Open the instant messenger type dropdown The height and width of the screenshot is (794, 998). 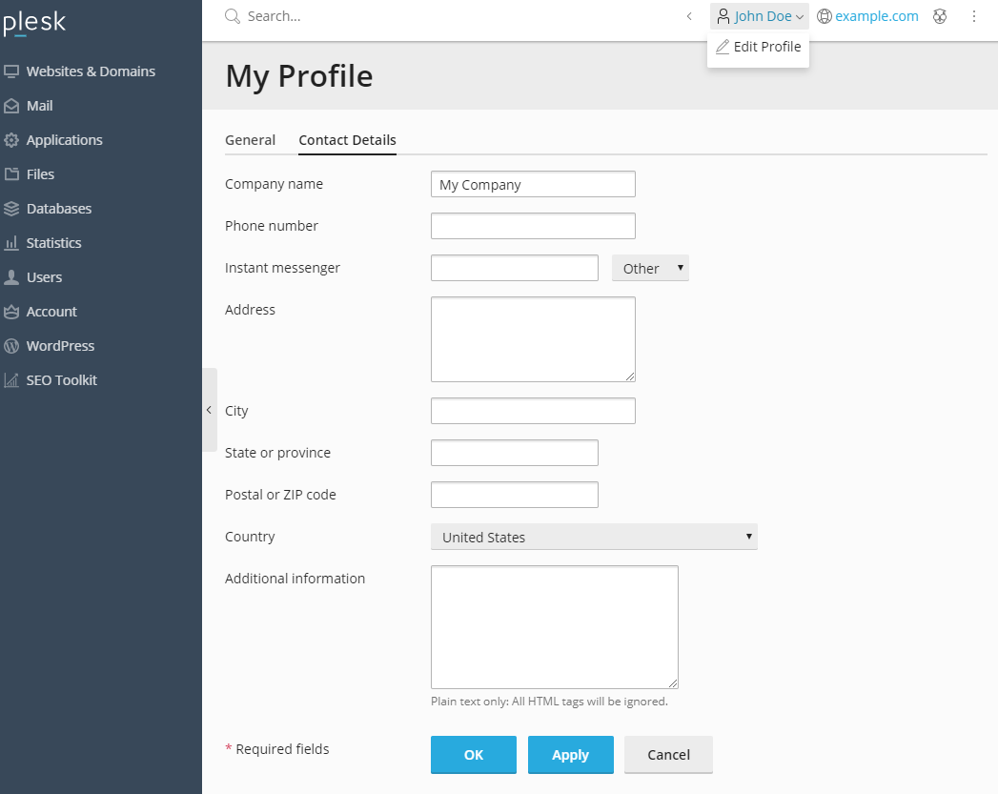pos(650,269)
